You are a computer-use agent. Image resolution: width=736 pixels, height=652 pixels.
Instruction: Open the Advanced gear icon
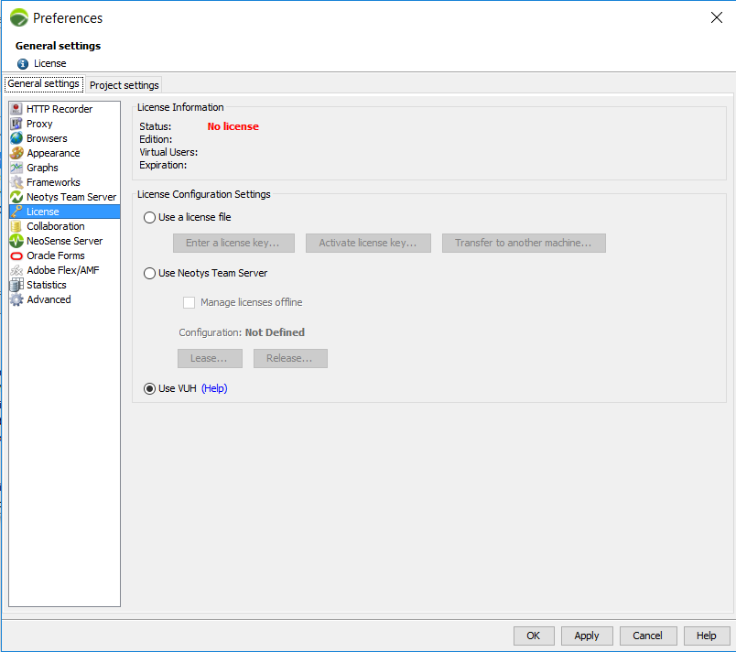coord(16,299)
